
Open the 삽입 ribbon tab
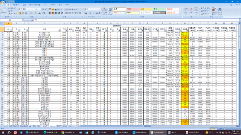click(x=24, y=5)
